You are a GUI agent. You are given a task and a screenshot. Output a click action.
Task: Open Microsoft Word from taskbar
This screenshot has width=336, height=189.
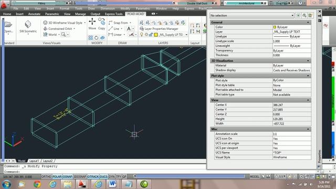coord(112,184)
